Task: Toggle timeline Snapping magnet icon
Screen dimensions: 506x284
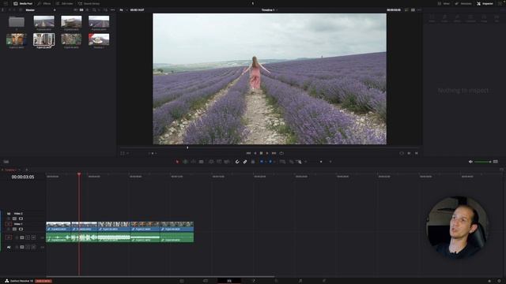Action: 237,162
